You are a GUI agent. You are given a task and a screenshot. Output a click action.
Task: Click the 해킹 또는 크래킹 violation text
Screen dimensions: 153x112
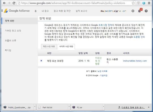pyautogui.click(x=55, y=61)
